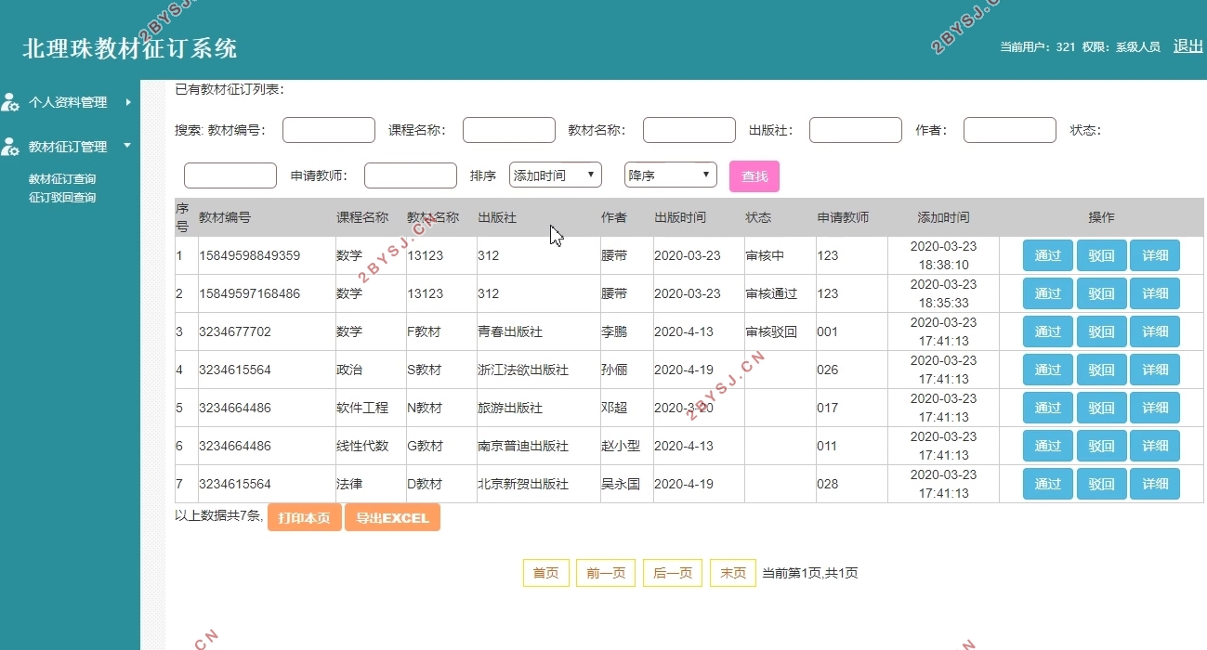
Task: Approve N教材 row with 通过
Action: pyautogui.click(x=1048, y=408)
